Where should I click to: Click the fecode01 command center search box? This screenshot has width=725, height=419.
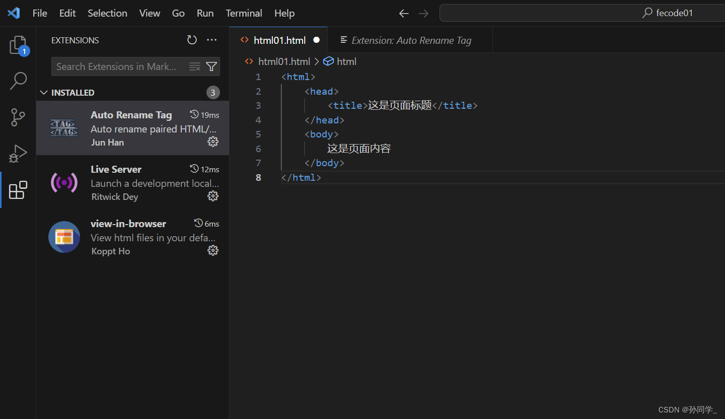point(582,13)
